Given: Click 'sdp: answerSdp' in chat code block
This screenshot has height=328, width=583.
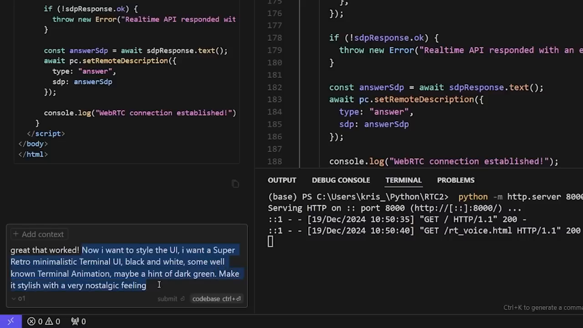Looking at the screenshot, I should pyautogui.click(x=82, y=82).
